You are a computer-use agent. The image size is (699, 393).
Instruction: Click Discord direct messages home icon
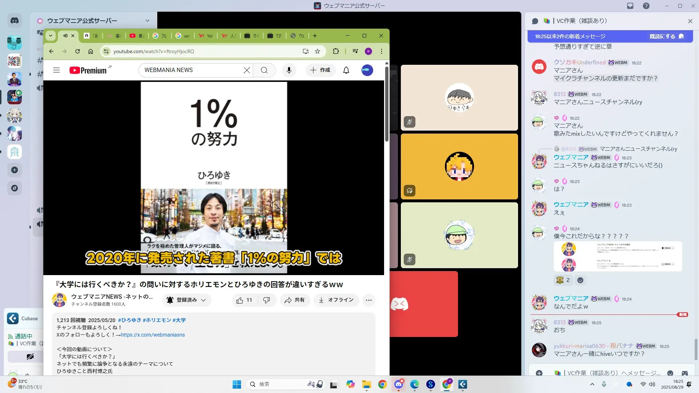(15, 21)
